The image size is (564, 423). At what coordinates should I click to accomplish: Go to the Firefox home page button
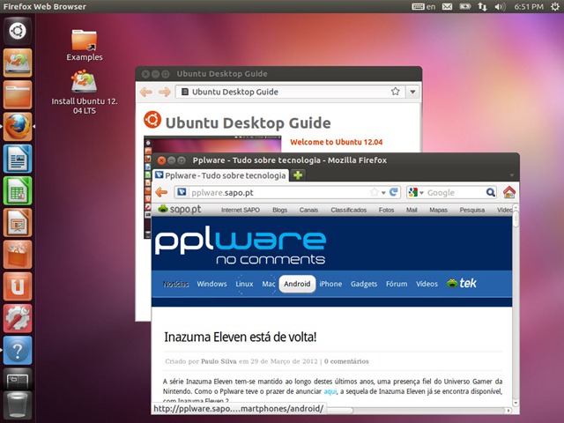(509, 192)
